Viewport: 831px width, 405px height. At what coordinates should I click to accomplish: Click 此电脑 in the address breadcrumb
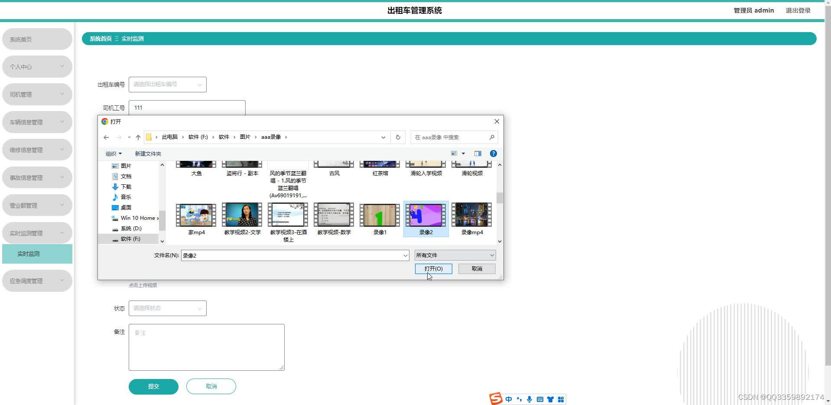coord(169,137)
